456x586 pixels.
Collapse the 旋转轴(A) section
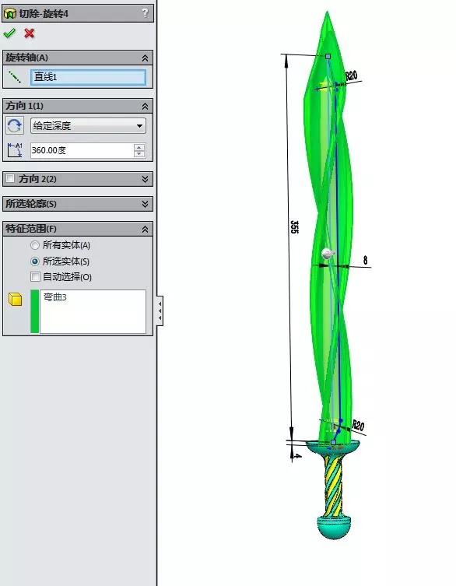(145, 58)
